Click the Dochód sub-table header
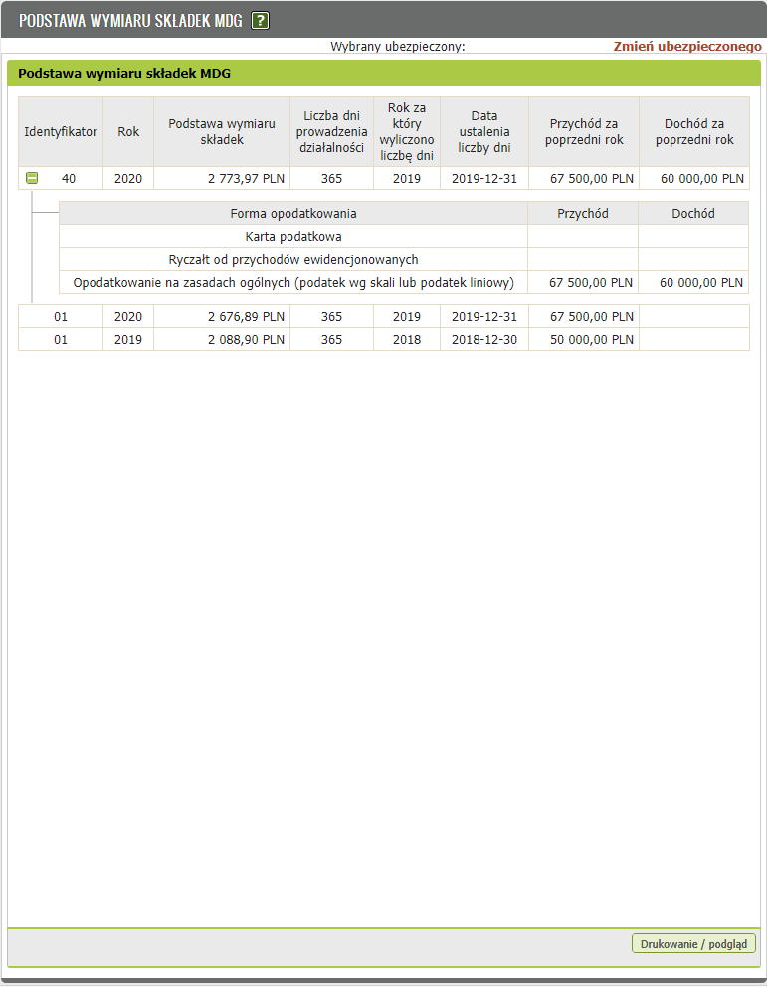Viewport: 767px width, 987px height. (x=693, y=213)
